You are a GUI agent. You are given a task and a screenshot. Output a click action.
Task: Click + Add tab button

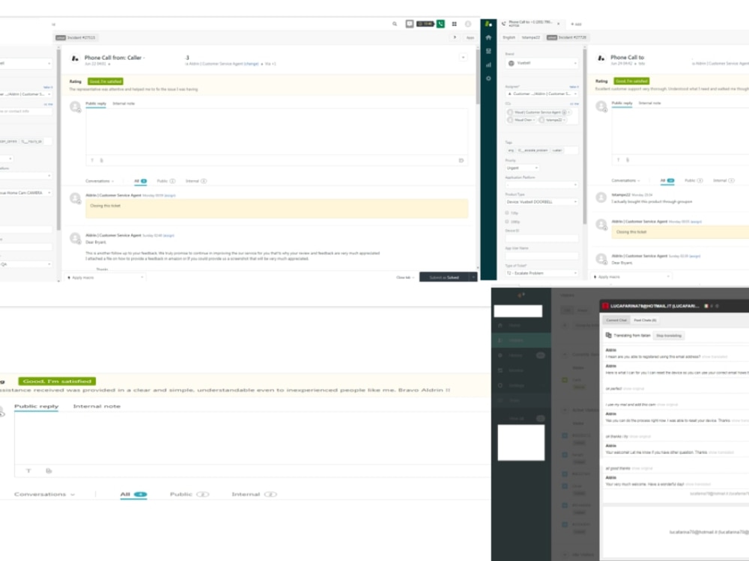[576, 24]
